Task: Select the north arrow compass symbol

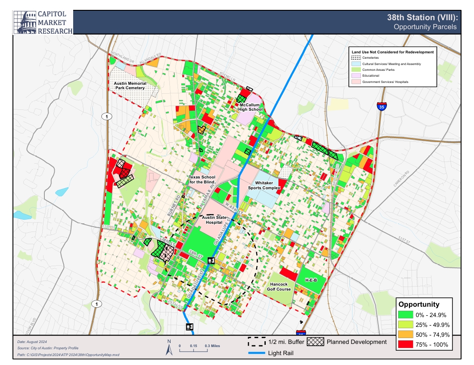Action: [x=169, y=348]
